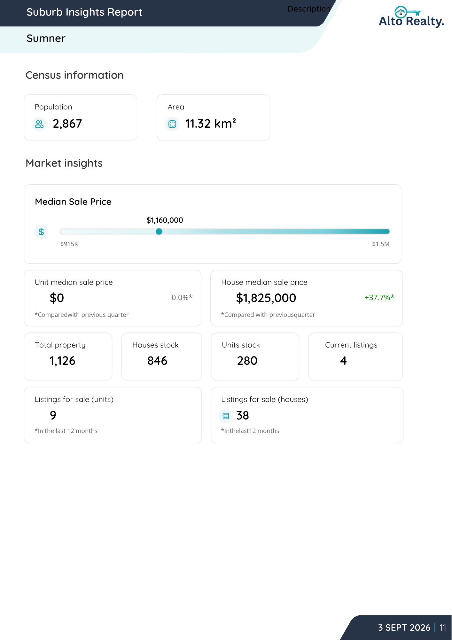Click the green "+37.7%*" change value

(x=379, y=298)
